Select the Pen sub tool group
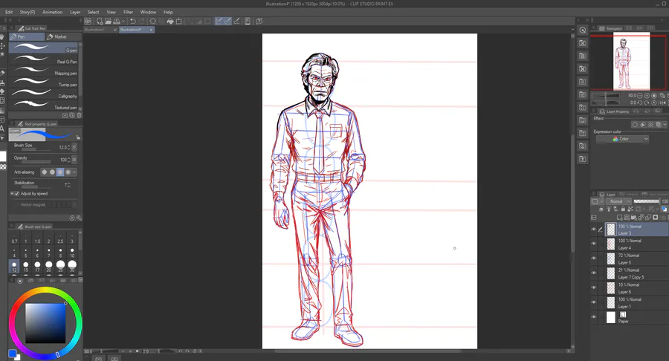 pos(27,36)
